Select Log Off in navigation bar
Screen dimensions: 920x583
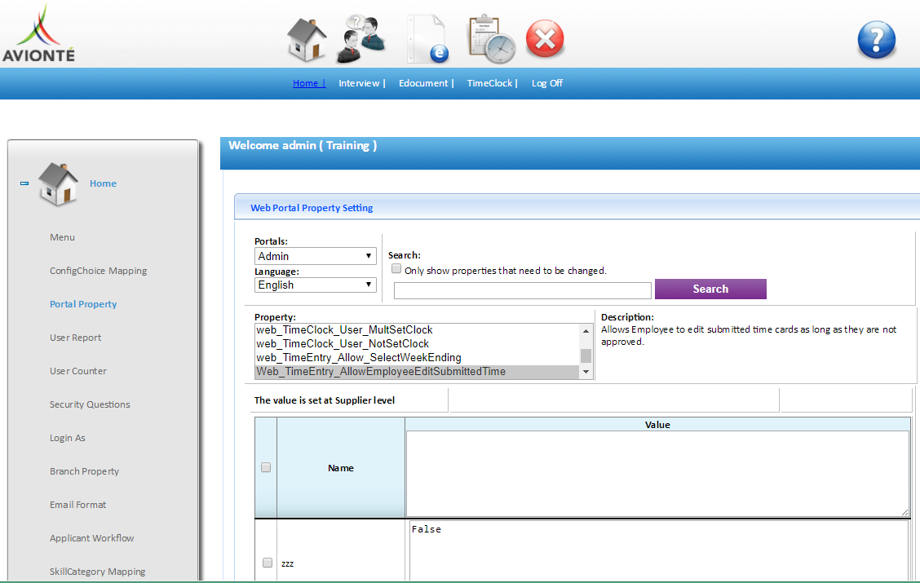(x=546, y=83)
